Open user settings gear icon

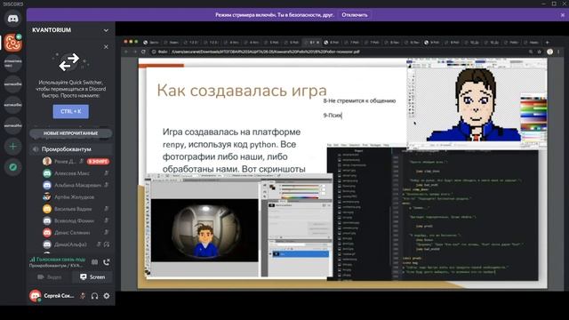click(107, 296)
